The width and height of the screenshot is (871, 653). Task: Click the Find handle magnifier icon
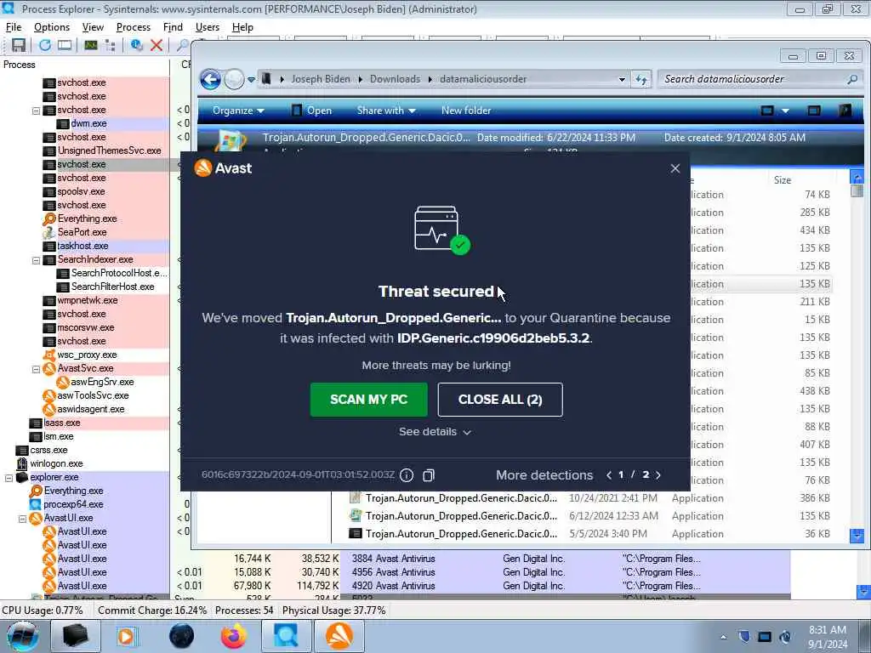(x=182, y=46)
